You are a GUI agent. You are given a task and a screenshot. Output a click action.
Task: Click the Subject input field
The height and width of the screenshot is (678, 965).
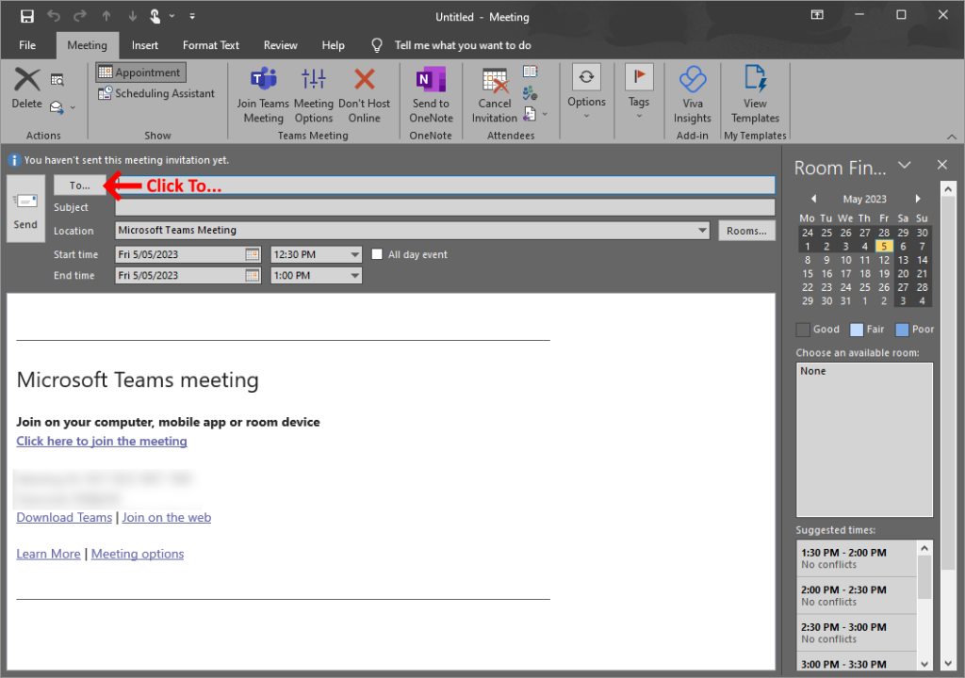click(445, 207)
